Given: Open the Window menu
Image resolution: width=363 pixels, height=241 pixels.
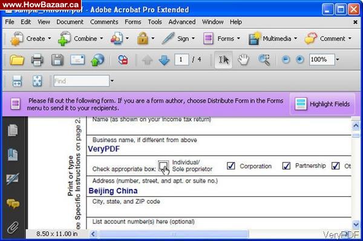Looking at the screenshot, I should point(212,22).
